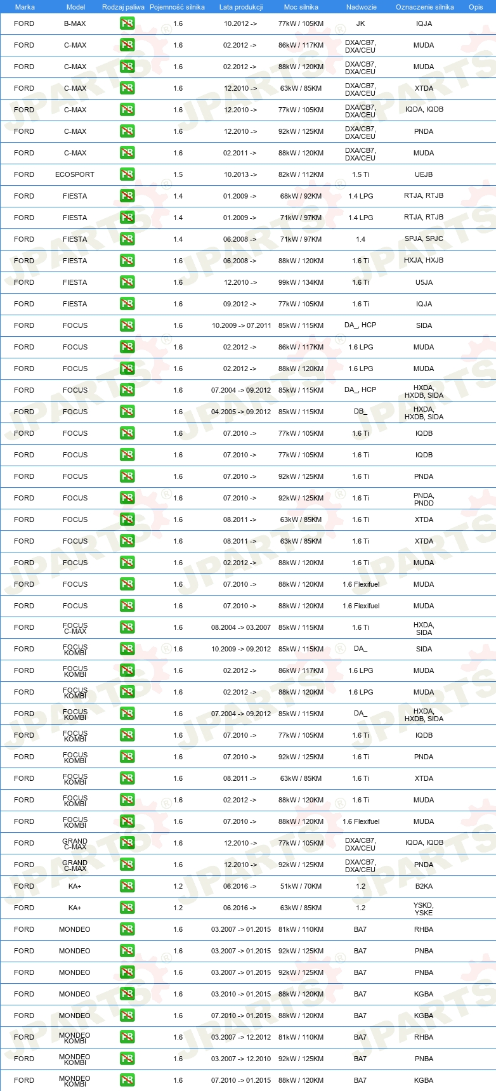Click the "82kW / 112KM" power cell
Viewport: 496px width, 1091px height.
(x=301, y=174)
